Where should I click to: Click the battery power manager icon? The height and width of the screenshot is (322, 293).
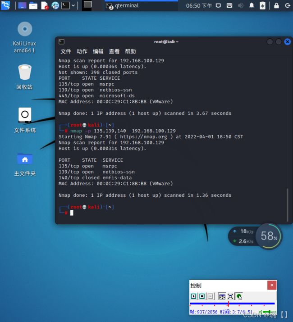tap(262, 5)
